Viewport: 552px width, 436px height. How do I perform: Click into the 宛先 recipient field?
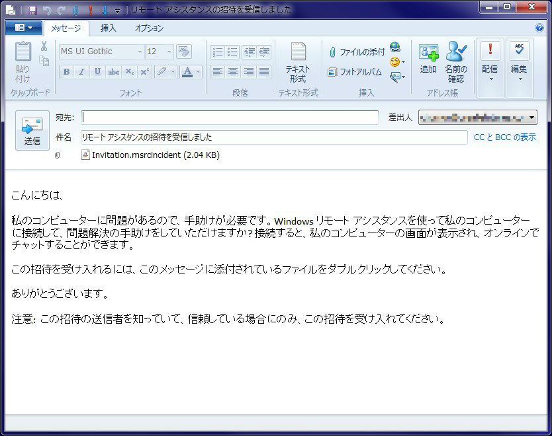pyautogui.click(x=230, y=118)
